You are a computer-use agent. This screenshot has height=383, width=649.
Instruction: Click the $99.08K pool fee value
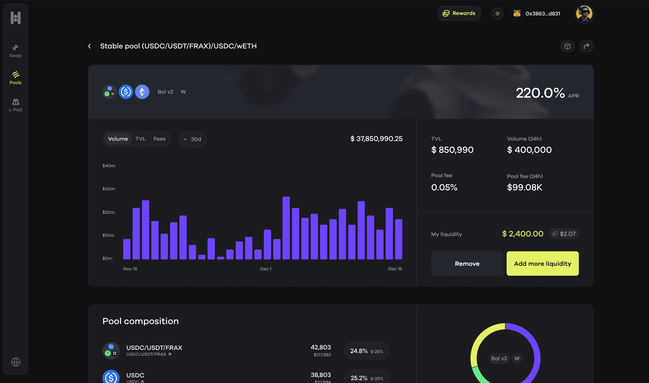(525, 187)
